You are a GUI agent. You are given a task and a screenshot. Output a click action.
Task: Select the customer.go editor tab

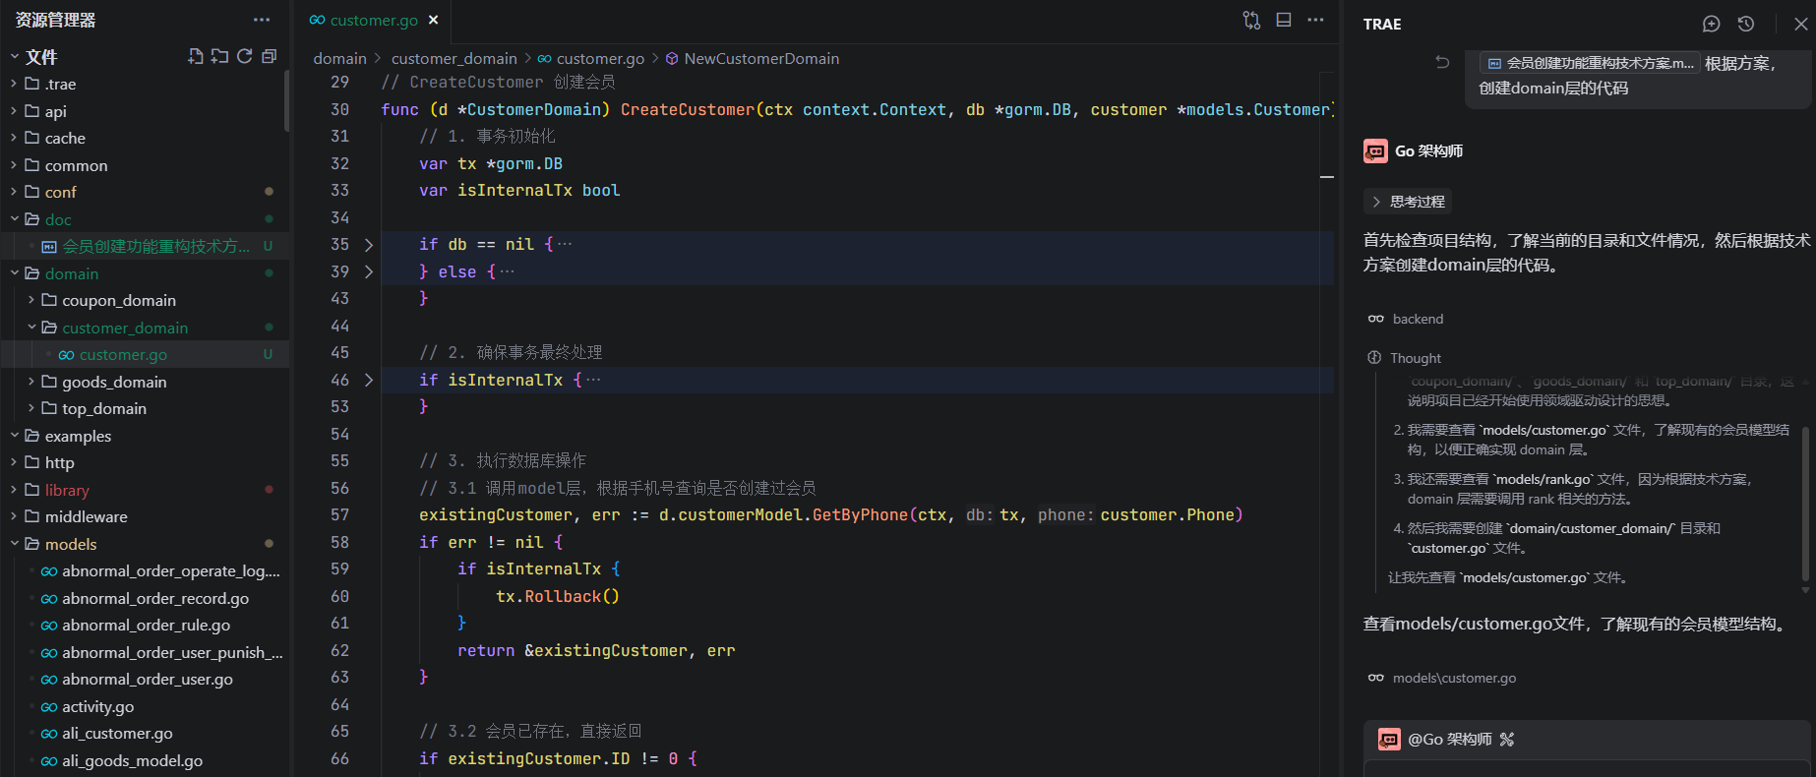(x=374, y=20)
